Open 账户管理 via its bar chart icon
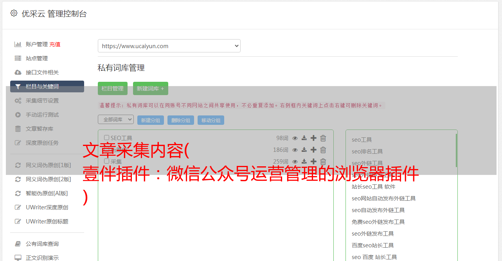The width and height of the screenshot is (502, 261). click(x=18, y=44)
